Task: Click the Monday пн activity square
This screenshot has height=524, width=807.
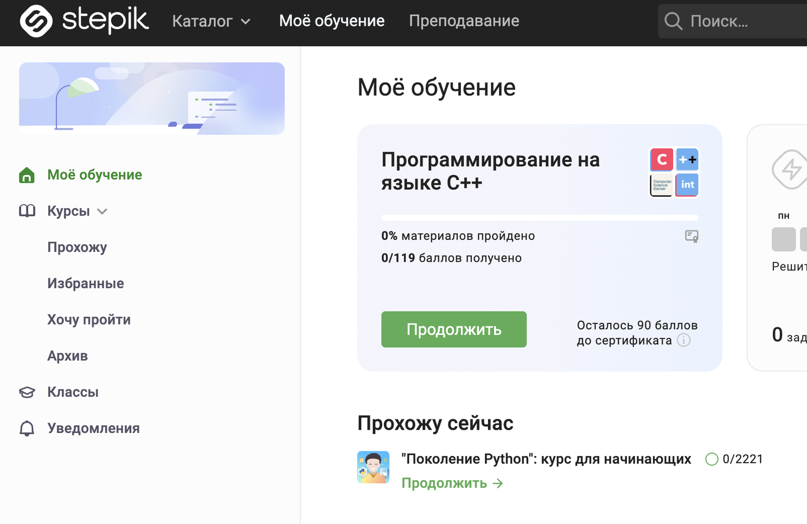Action: click(x=784, y=240)
